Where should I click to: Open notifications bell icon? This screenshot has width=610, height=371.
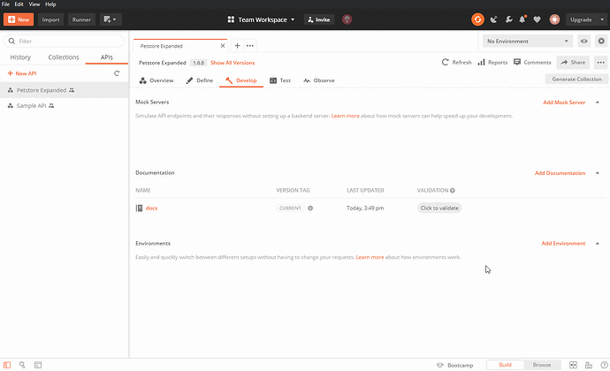522,19
